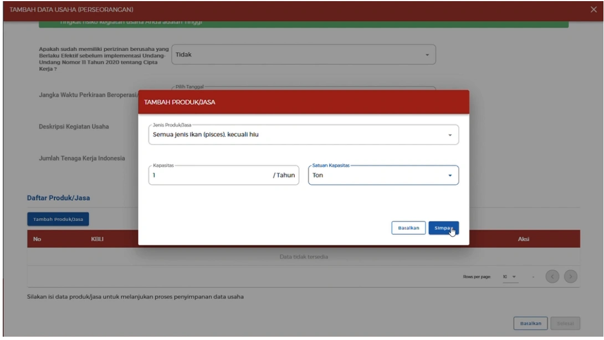604x340 pixels.
Task: Select the Aksi column header
Action: tap(524, 239)
